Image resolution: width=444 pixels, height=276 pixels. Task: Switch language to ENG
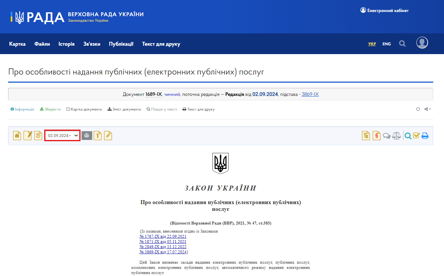pyautogui.click(x=387, y=44)
